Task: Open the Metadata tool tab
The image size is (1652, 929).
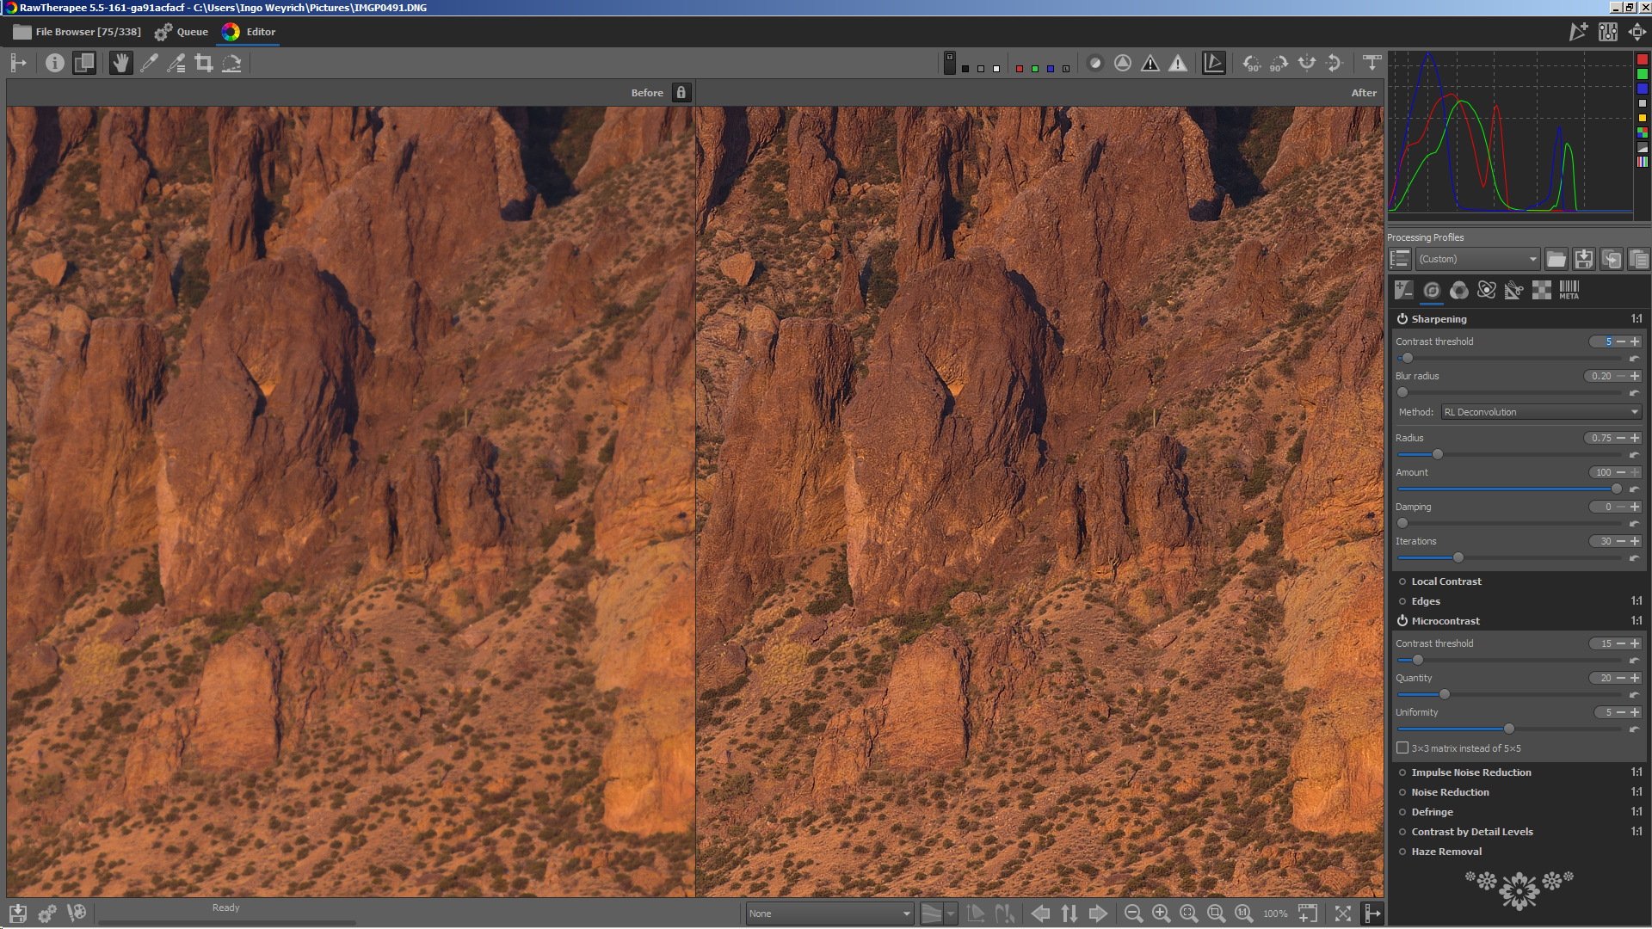Action: coord(1569,290)
